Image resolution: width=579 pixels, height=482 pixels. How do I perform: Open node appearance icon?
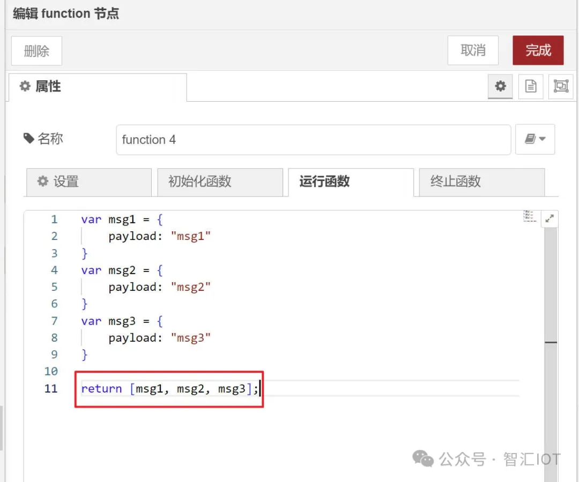(x=561, y=87)
